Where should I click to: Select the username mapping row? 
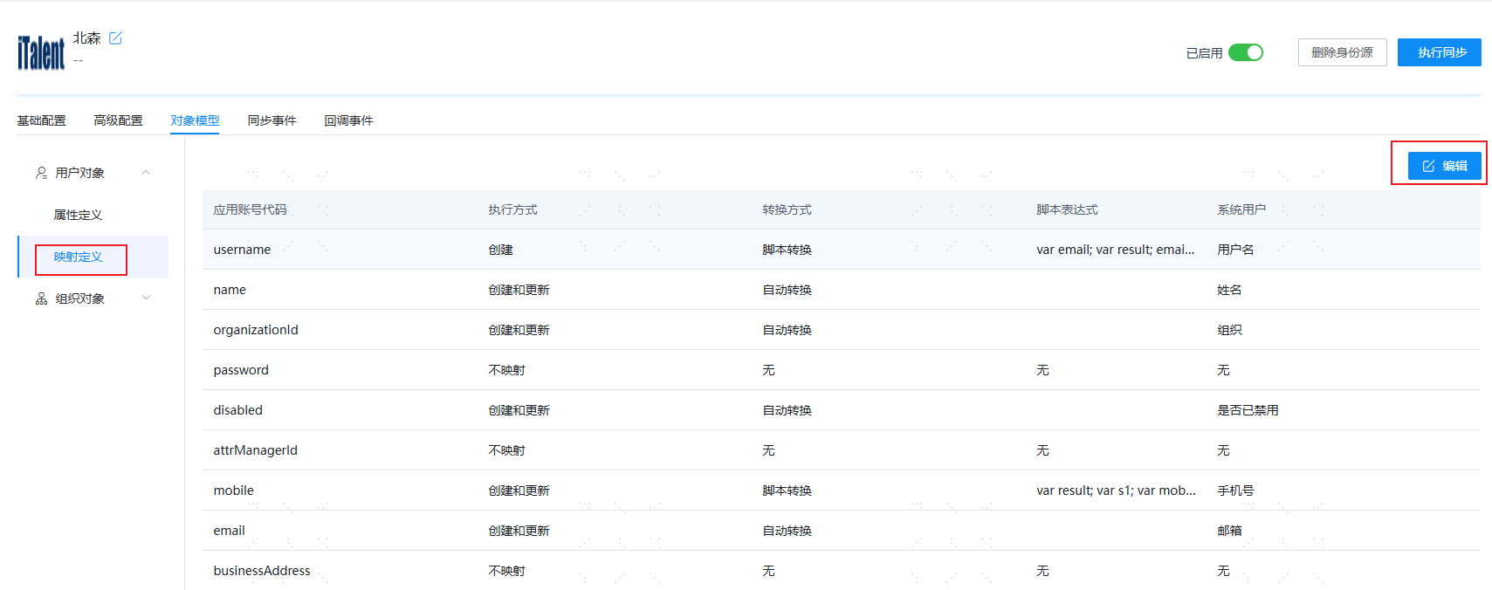tap(841, 250)
